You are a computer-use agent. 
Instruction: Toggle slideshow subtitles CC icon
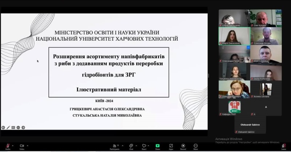[x=13, y=128]
